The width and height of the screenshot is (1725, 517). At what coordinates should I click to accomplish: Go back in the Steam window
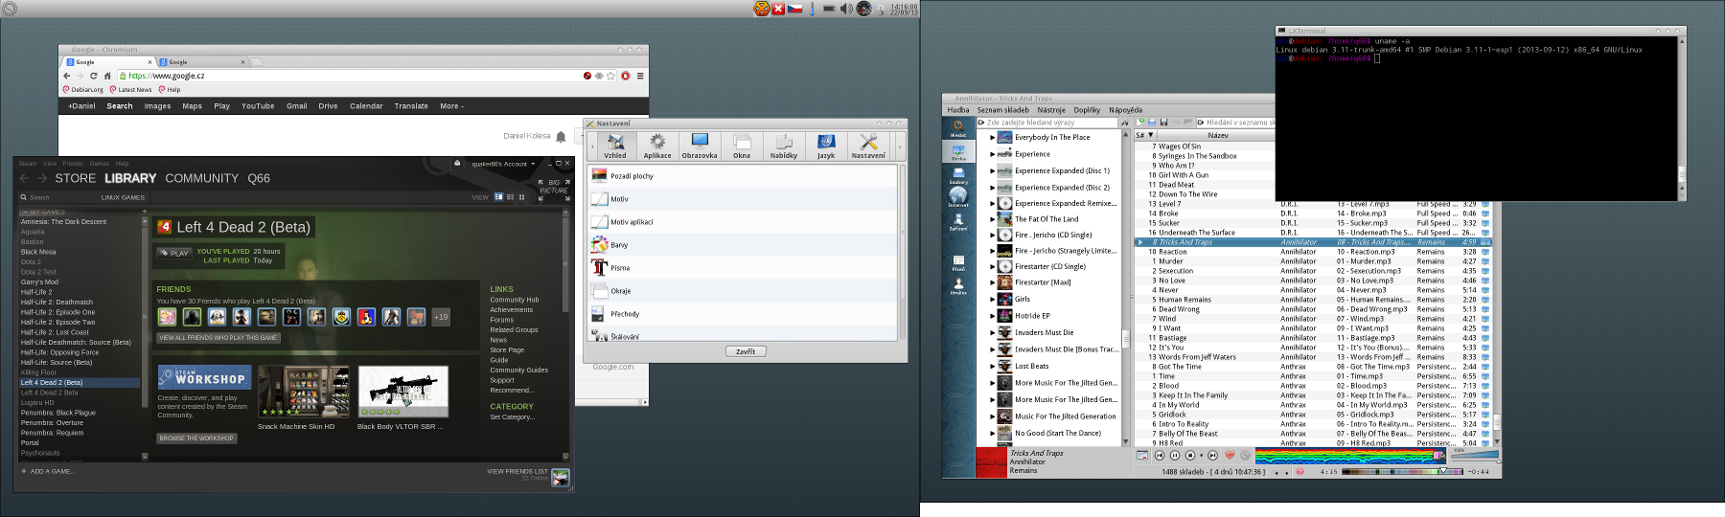coord(25,178)
